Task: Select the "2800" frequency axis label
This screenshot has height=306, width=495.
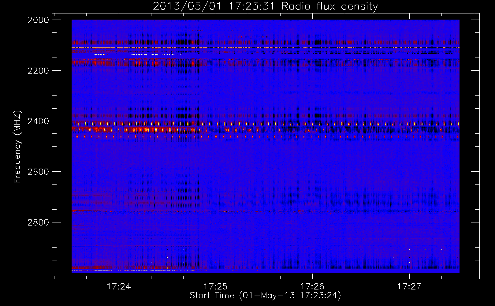Action: [38, 222]
